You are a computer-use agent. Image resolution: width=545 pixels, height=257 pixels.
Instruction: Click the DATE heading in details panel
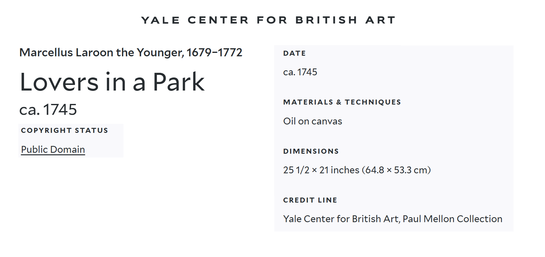tap(294, 53)
